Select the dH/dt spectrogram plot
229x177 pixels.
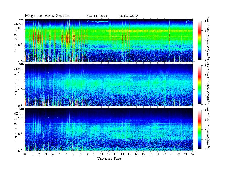109,40
